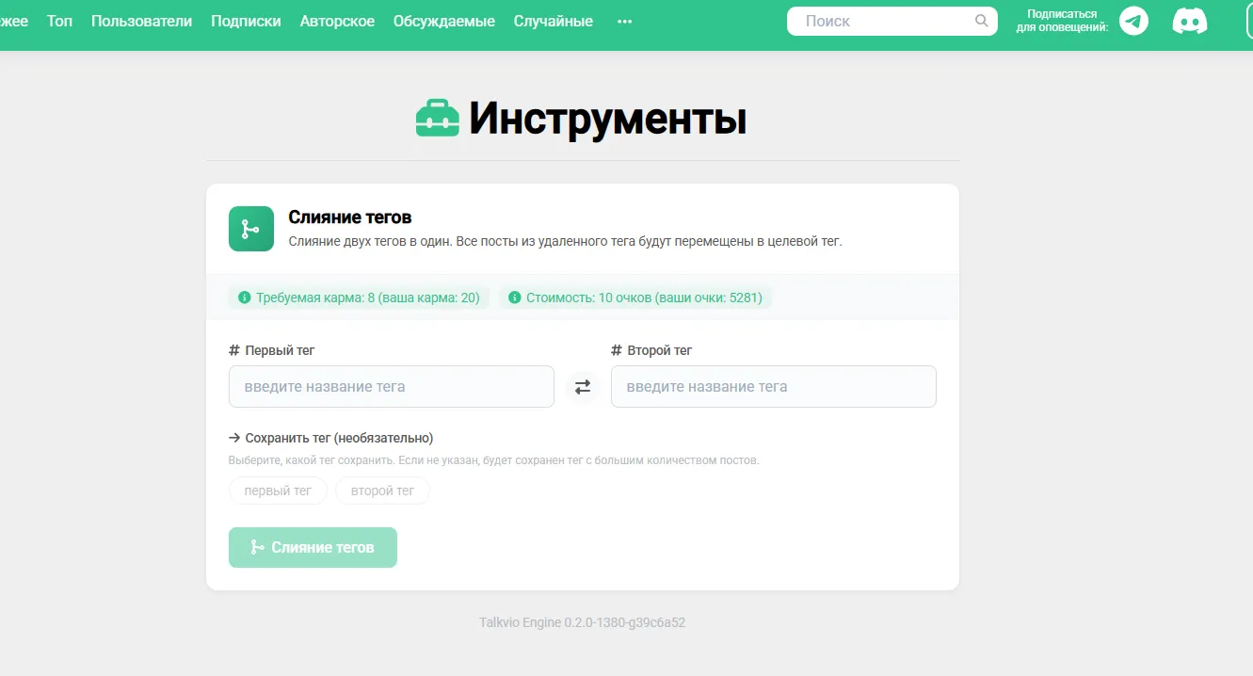Click the search magnifier icon
The height and width of the screenshot is (676, 1253).
click(982, 21)
